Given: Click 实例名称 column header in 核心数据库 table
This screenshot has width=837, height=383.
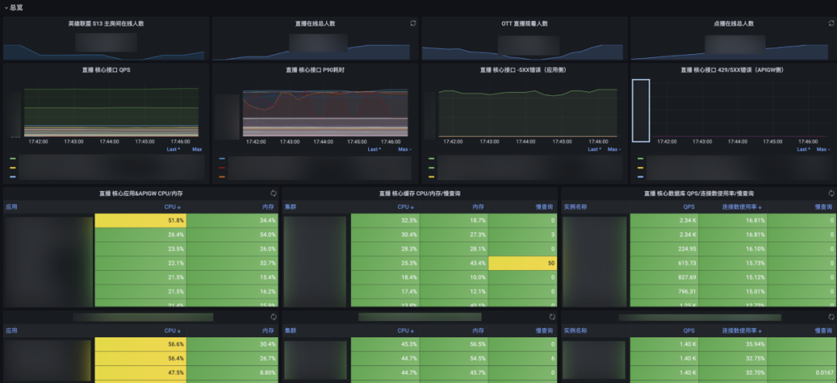Looking at the screenshot, I should coord(575,207).
